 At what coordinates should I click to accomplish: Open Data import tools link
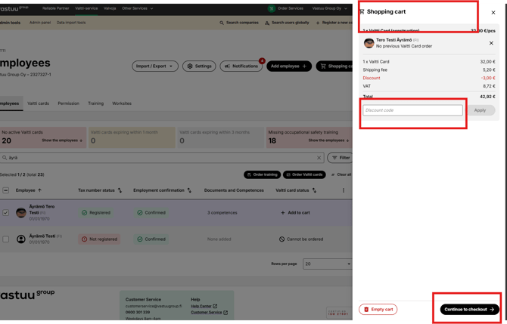pos(71,23)
